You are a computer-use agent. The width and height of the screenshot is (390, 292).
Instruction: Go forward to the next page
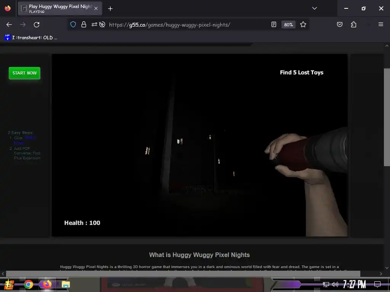pyautogui.click(x=23, y=25)
